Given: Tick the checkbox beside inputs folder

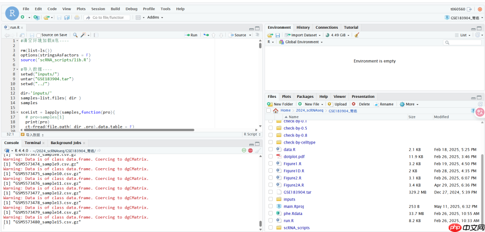Looking at the screenshot, I should click(271, 199).
